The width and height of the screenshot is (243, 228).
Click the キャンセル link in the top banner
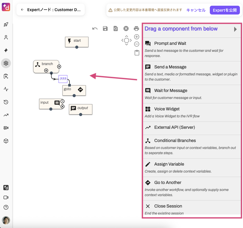(x=196, y=10)
